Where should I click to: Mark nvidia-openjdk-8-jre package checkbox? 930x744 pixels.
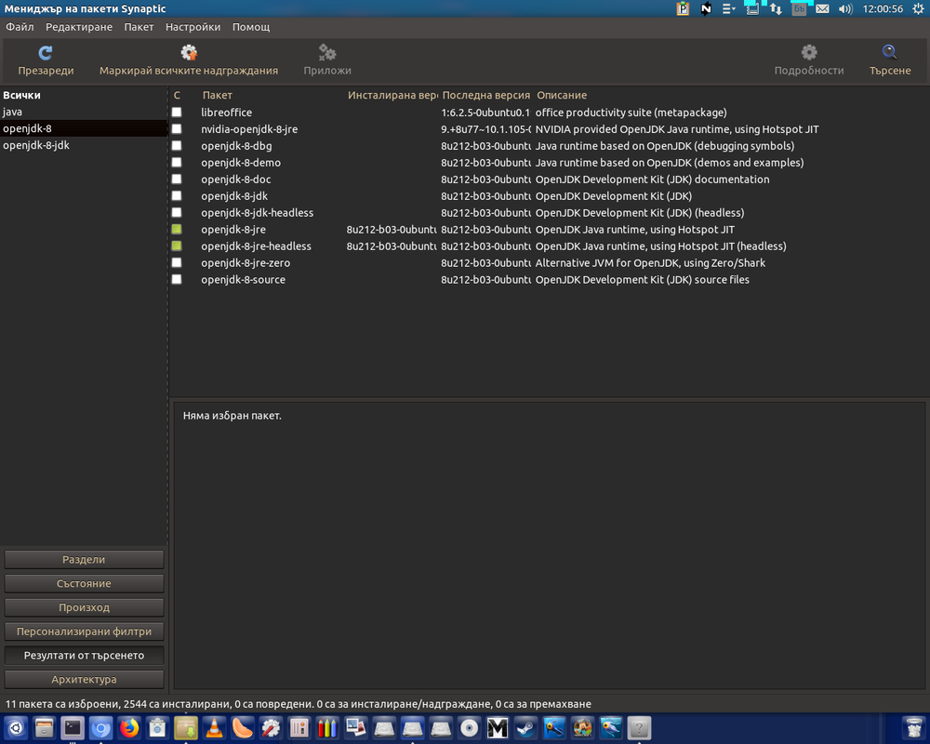pos(177,128)
